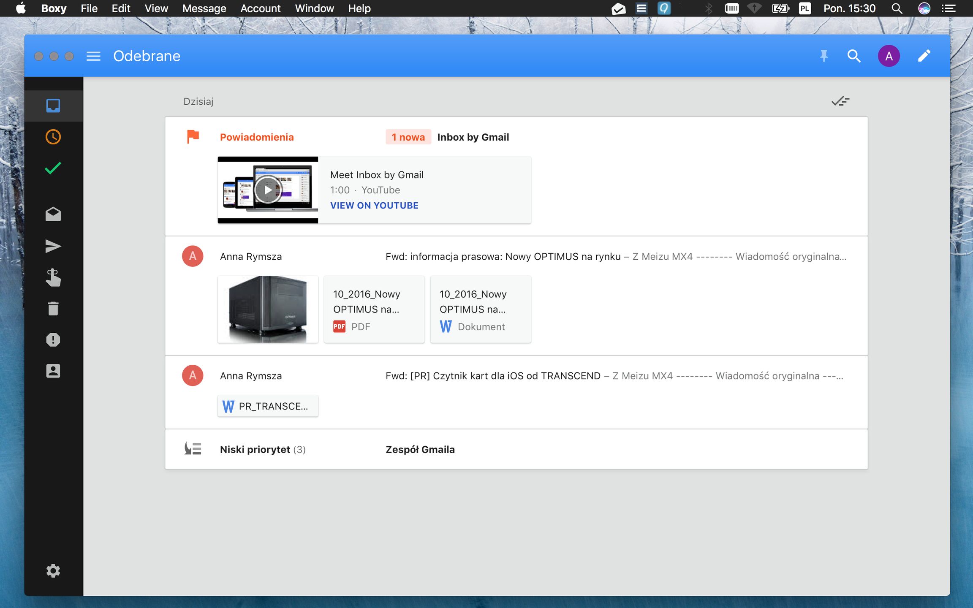
Task: Click the VIEW ON YOUTUBE link
Action: click(x=374, y=206)
